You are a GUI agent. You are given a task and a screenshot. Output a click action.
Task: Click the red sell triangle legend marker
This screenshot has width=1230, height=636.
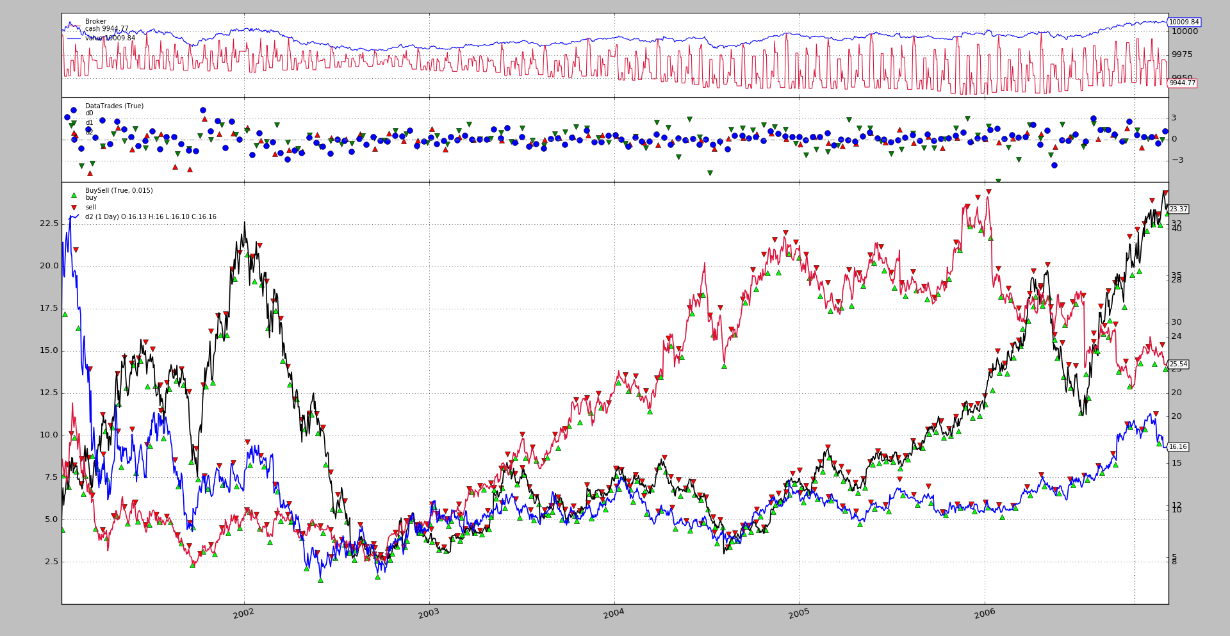(x=74, y=208)
